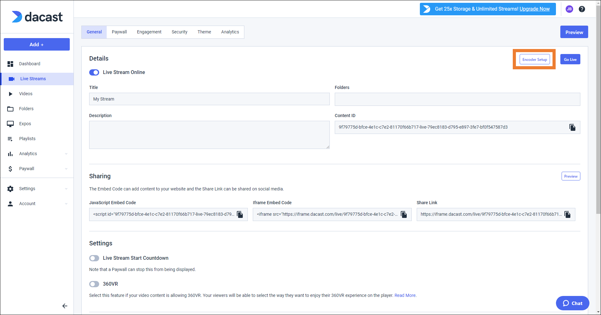601x315 pixels.
Task: Copy the Share Link
Action: click(x=568, y=214)
